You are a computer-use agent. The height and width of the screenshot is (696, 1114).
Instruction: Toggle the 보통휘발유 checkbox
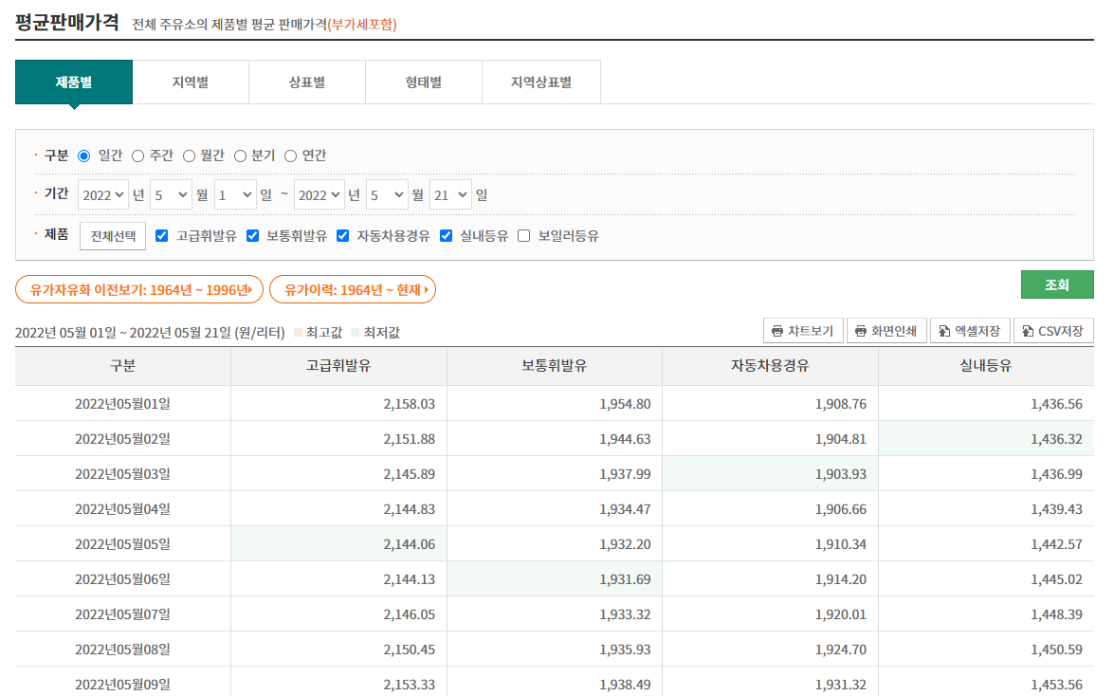point(252,236)
